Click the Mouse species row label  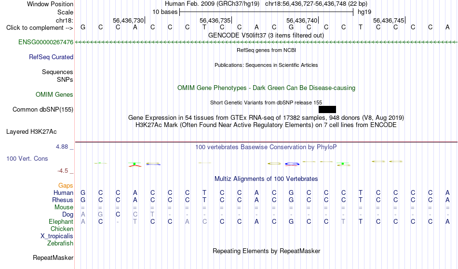[64, 207]
